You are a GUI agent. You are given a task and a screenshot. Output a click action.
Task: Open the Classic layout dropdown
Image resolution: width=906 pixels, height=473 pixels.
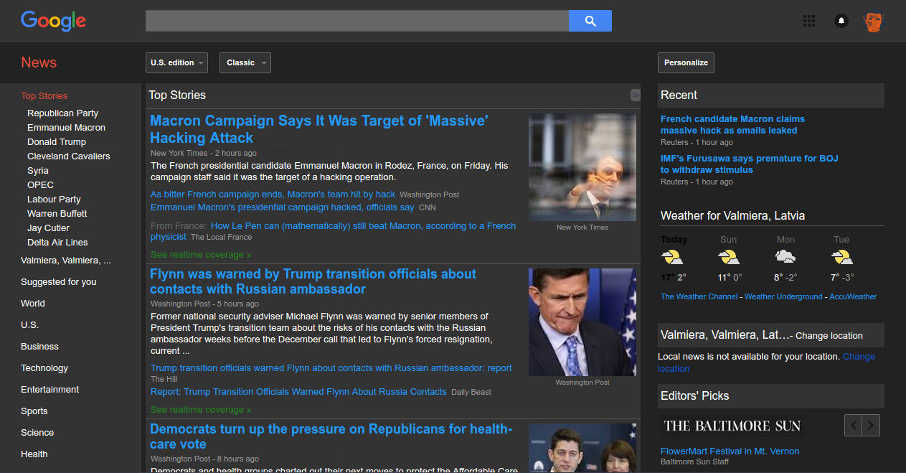tap(245, 62)
